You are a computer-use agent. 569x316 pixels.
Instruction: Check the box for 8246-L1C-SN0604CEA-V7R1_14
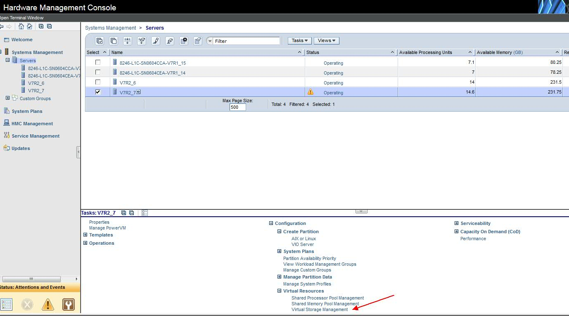98,72
